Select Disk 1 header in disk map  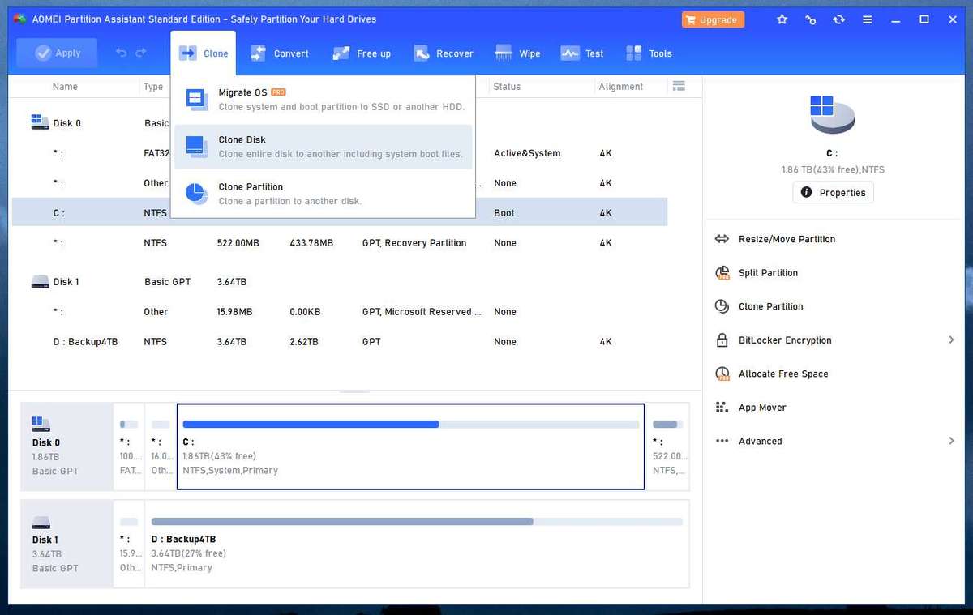click(67, 544)
